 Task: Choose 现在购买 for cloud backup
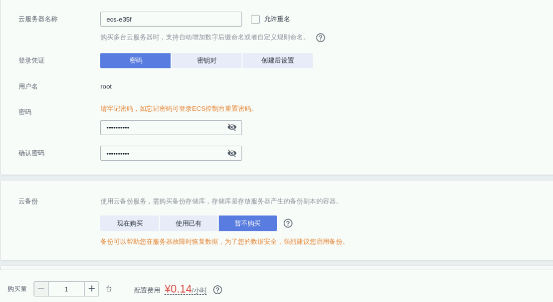130,224
